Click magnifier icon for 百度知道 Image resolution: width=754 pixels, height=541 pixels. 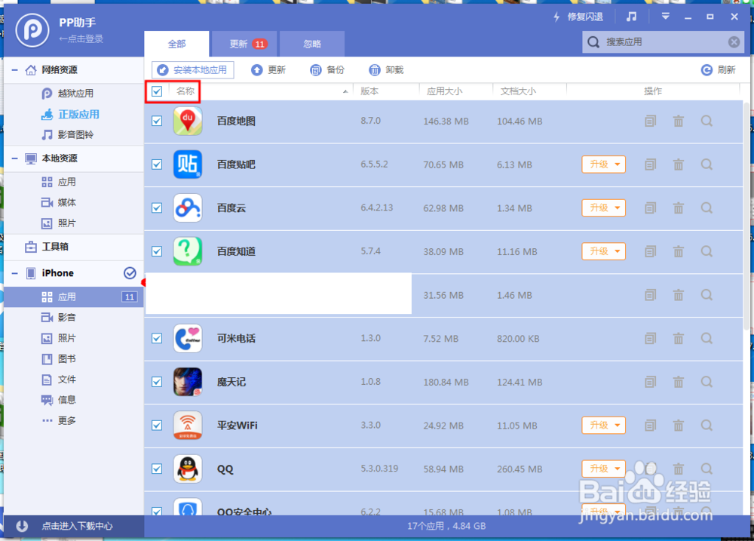pyautogui.click(x=706, y=251)
